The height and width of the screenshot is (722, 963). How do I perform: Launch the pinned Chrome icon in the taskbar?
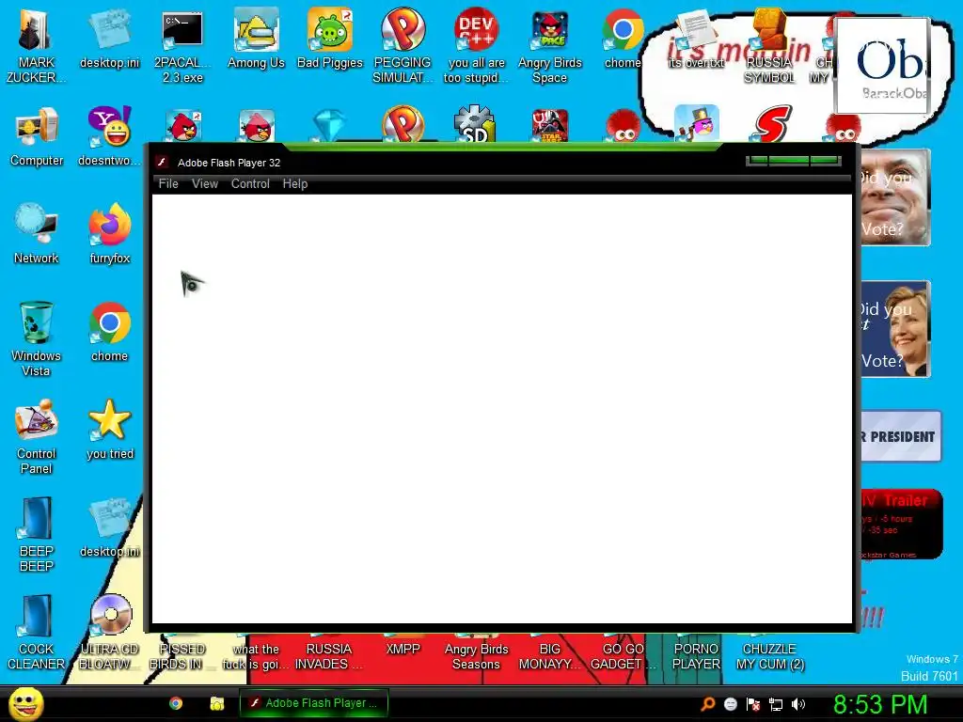tap(176, 703)
